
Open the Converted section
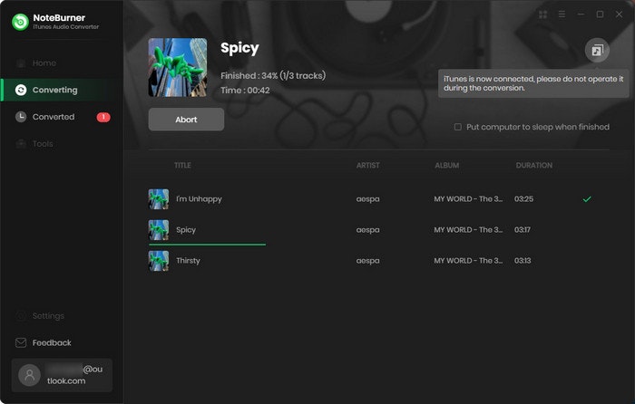tap(62, 117)
